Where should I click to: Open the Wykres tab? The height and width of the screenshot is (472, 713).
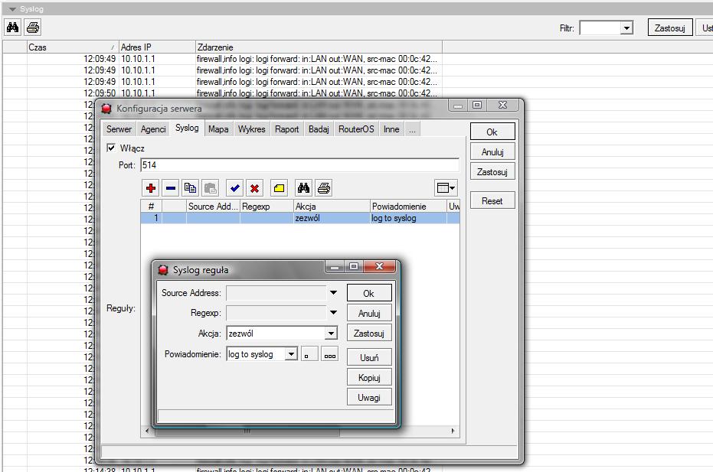pyautogui.click(x=251, y=129)
